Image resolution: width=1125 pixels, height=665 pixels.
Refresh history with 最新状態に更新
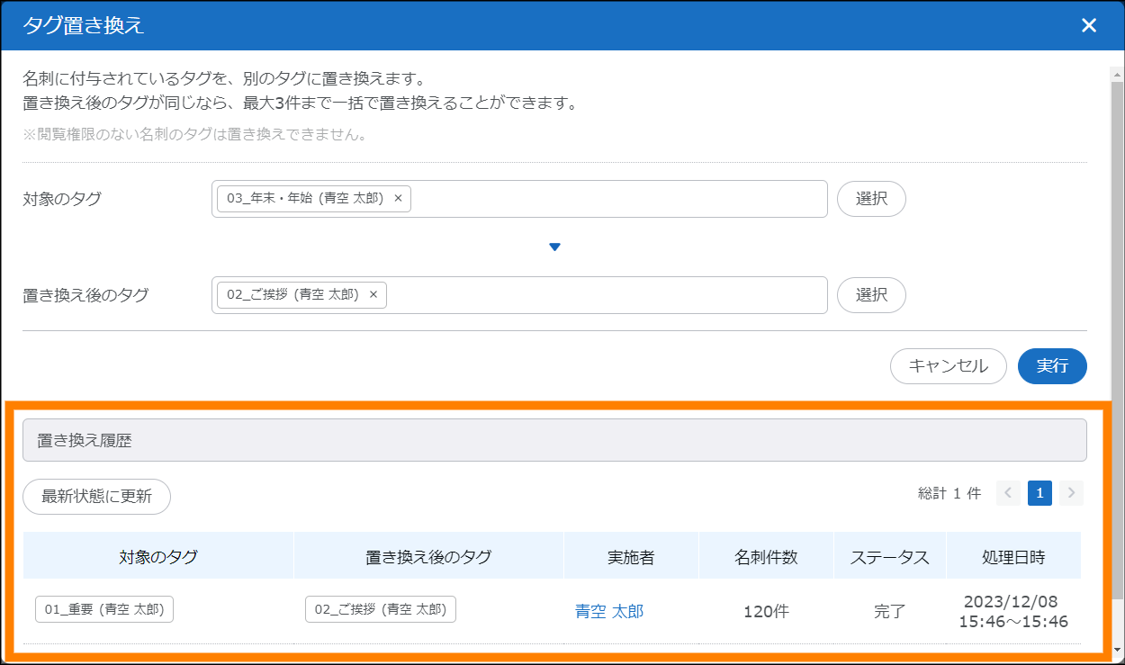pyautogui.click(x=96, y=497)
